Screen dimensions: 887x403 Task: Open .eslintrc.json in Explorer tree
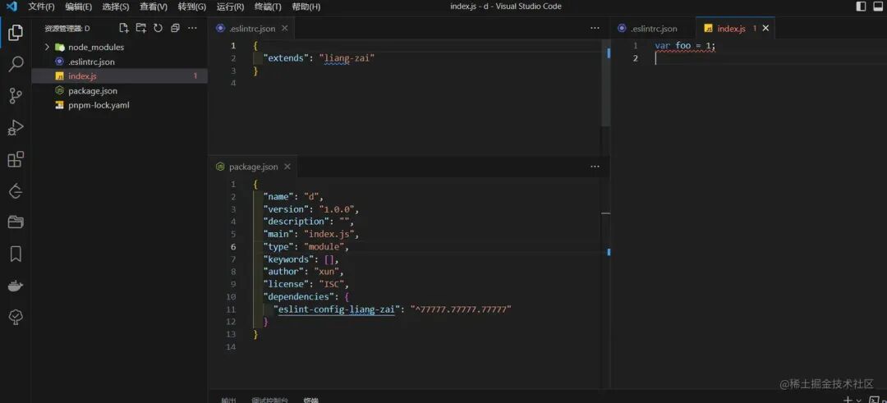pyautogui.click(x=92, y=62)
